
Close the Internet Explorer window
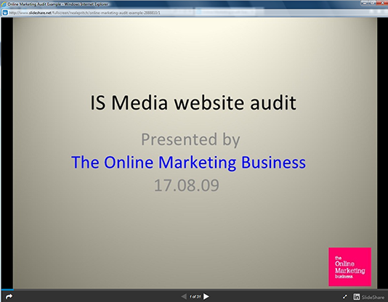pyautogui.click(x=381, y=3)
